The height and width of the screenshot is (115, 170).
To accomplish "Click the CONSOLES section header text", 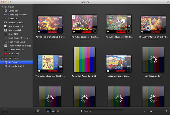I will tap(9, 7).
